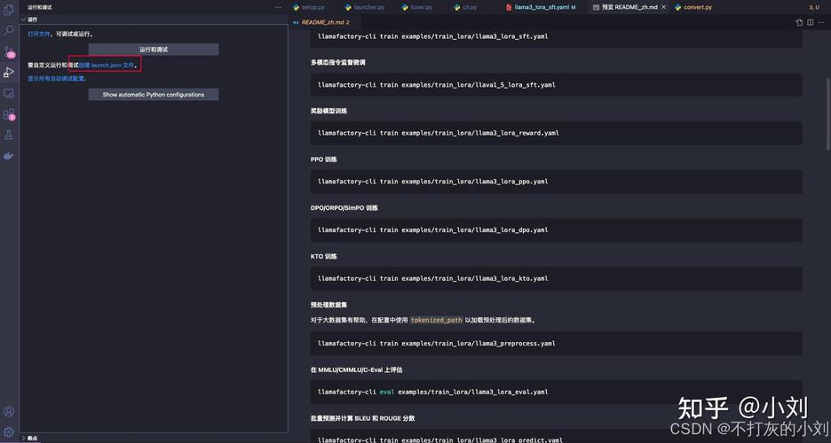Image resolution: width=831 pixels, height=443 pixels.
Task: Click the 在 MMLU/CMMLU/C-Eval 上评估 heading
Action: point(356,370)
